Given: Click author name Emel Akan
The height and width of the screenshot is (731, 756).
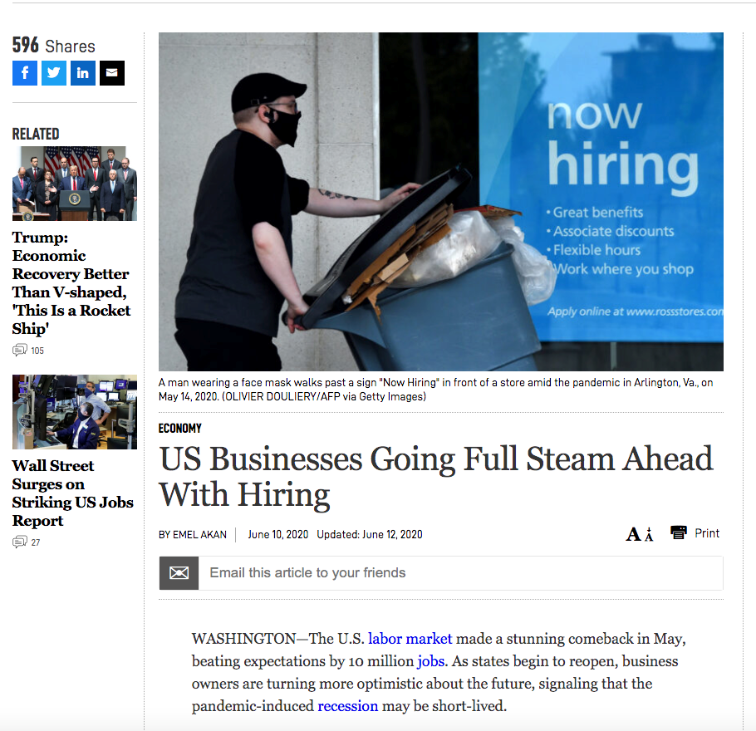Looking at the screenshot, I should pos(199,535).
